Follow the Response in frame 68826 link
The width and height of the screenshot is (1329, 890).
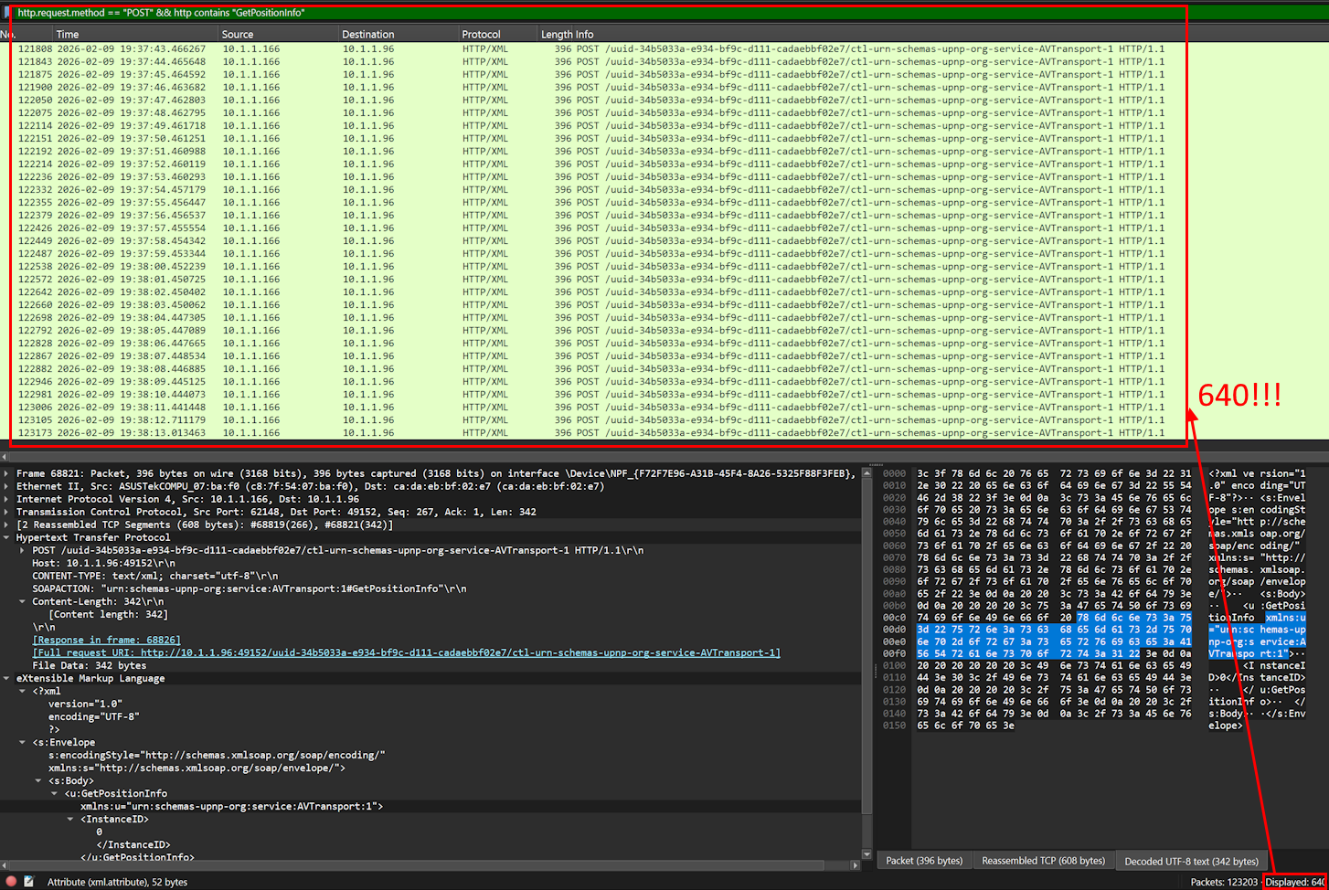(106, 640)
